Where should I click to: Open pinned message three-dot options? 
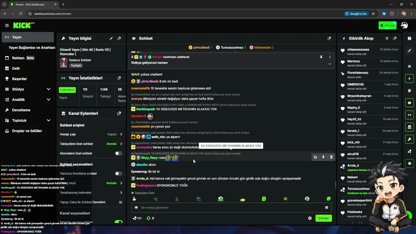click(330, 57)
